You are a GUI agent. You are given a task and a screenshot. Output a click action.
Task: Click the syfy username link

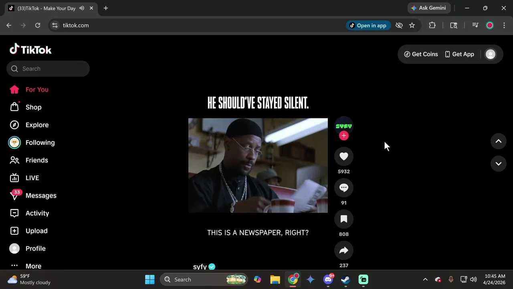click(x=200, y=267)
